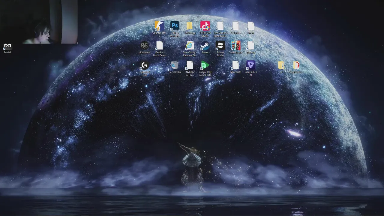This screenshot has height=216, width=384.
Task: Select the Discord shortcut
Action: (x=251, y=47)
